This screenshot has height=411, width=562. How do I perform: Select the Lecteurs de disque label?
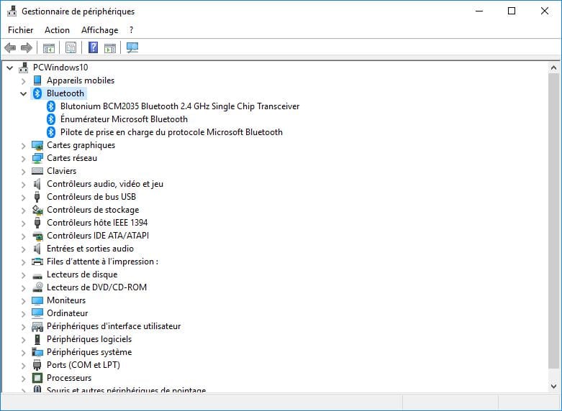click(82, 274)
